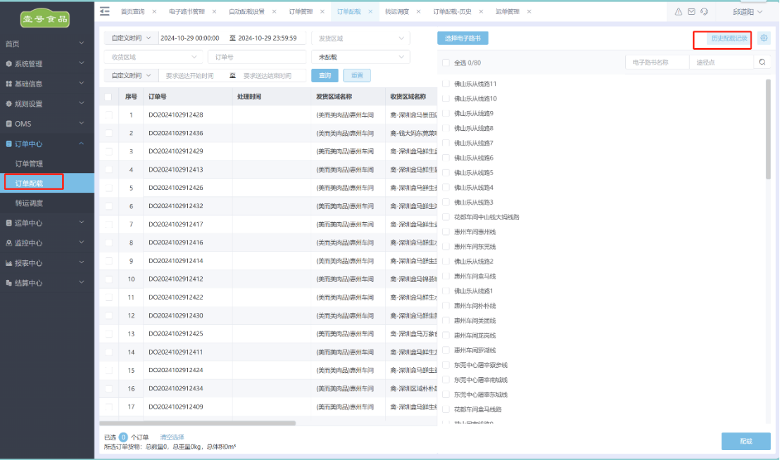The image size is (780, 460).
Task: Select the checkbox for order DO2024102912428
Action: coord(108,115)
